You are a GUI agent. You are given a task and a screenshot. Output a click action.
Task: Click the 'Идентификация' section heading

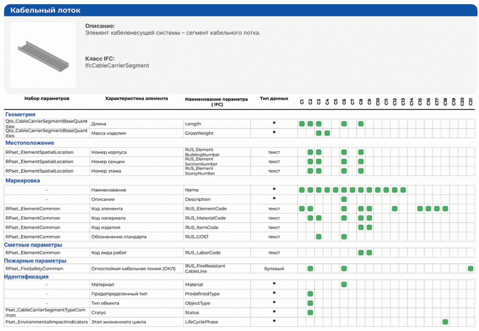tap(26, 276)
